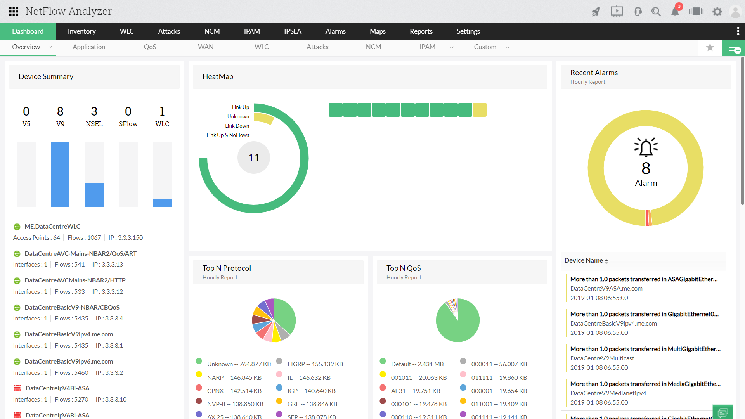This screenshot has width=745, height=419.
Task: Open the presentation screen icon
Action: (x=617, y=12)
